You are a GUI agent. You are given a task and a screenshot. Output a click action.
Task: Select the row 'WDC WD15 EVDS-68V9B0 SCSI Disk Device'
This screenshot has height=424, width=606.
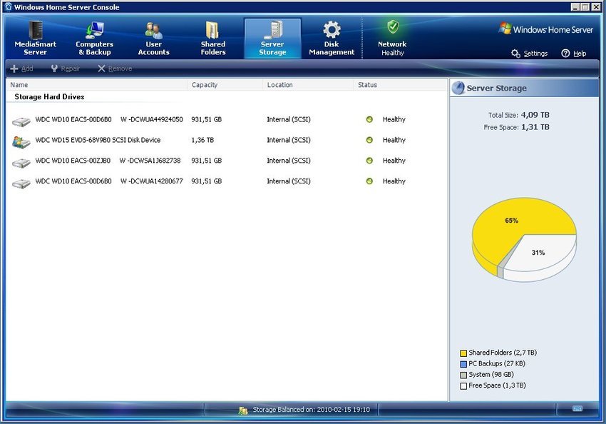point(227,140)
